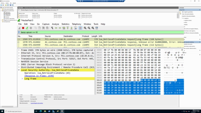Jump to first packet icon

click(68, 28)
